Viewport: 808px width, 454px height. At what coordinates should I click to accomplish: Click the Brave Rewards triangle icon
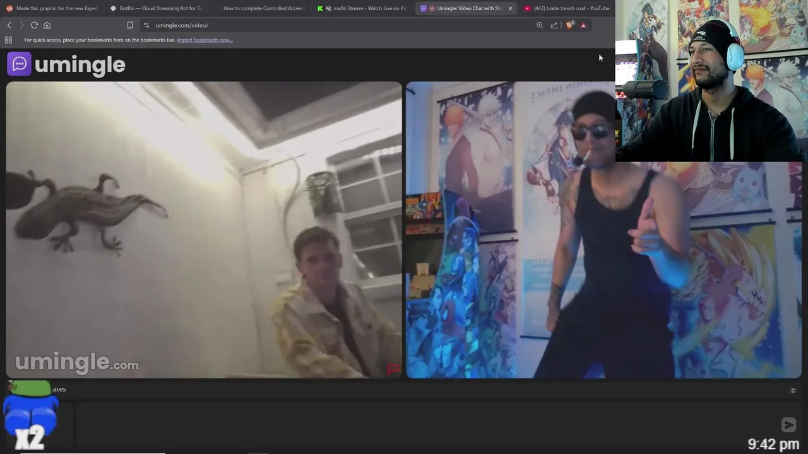583,25
